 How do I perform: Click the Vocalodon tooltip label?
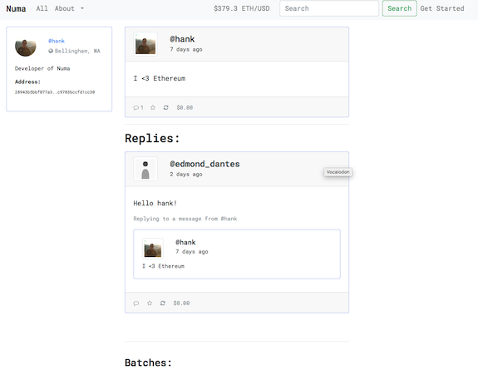[338, 172]
